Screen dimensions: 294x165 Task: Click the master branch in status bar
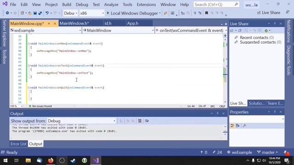267,153
